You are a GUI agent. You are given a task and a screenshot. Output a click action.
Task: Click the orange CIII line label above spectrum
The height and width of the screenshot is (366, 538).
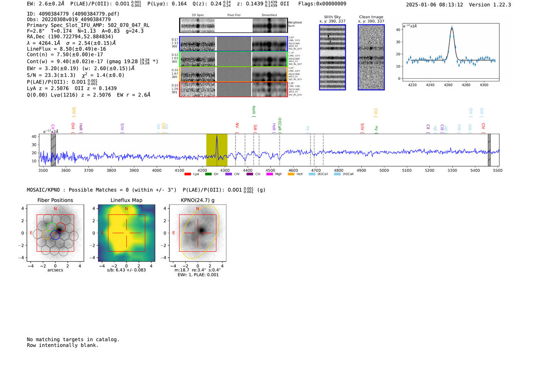[376, 113]
